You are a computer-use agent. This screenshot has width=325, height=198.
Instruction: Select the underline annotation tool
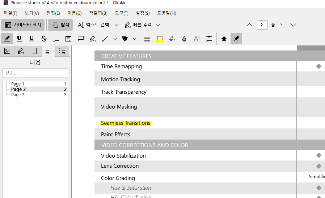19,39
